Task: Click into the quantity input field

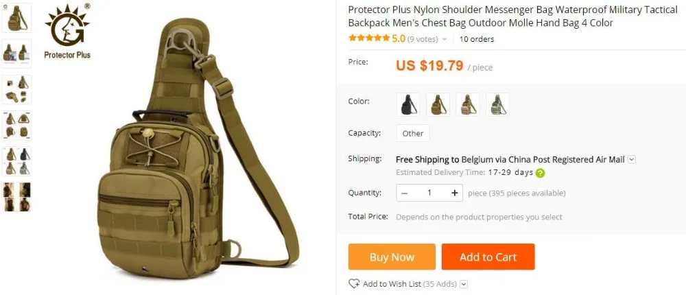Action: click(429, 193)
